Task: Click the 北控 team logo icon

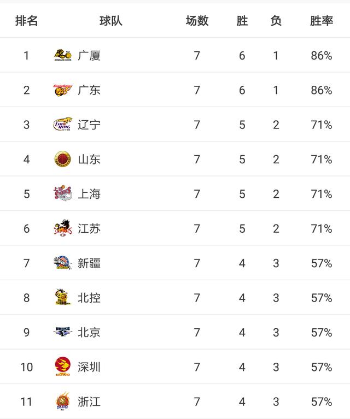Action: point(63,298)
